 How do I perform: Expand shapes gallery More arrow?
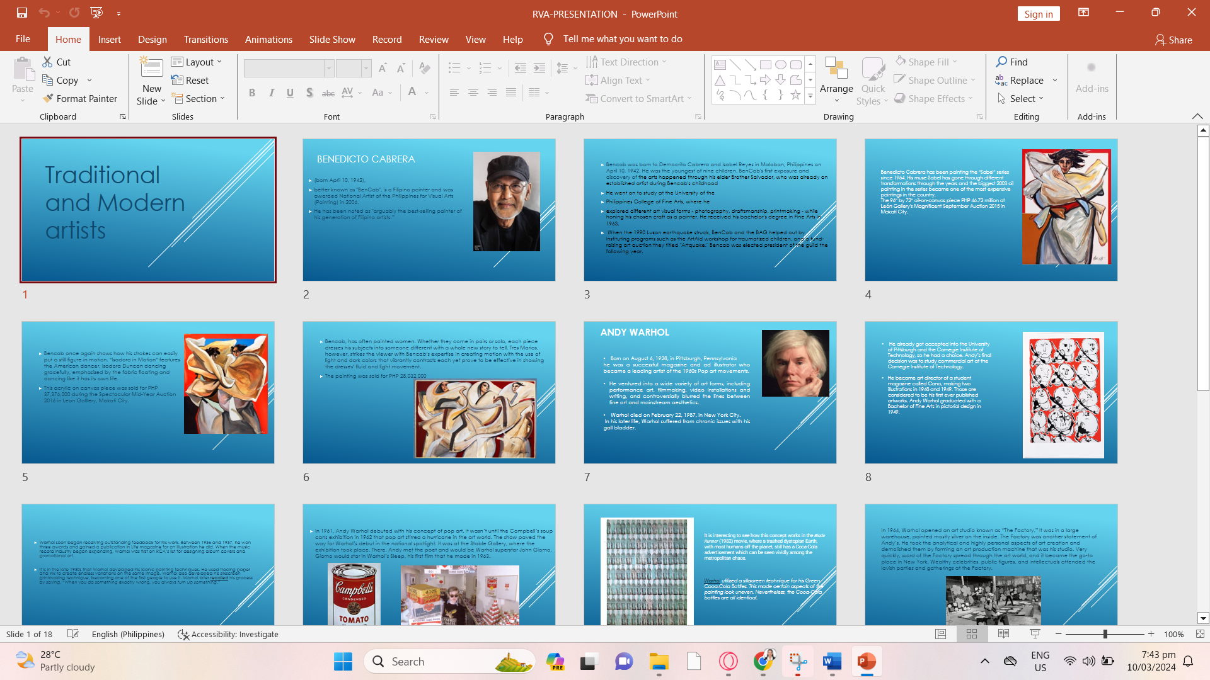(x=810, y=95)
